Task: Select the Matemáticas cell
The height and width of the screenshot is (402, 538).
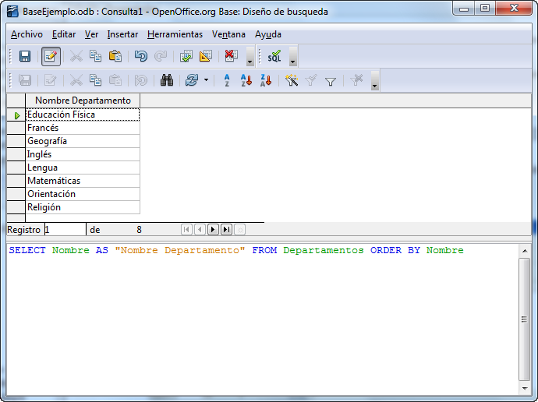Action: (x=83, y=181)
